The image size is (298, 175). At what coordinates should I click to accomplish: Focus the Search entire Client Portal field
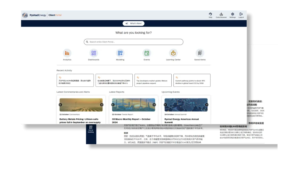pos(134,42)
